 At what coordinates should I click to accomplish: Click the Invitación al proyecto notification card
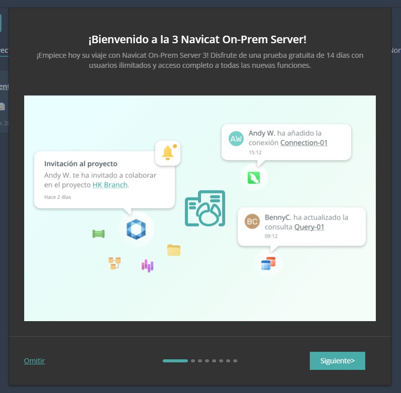pyautogui.click(x=104, y=180)
